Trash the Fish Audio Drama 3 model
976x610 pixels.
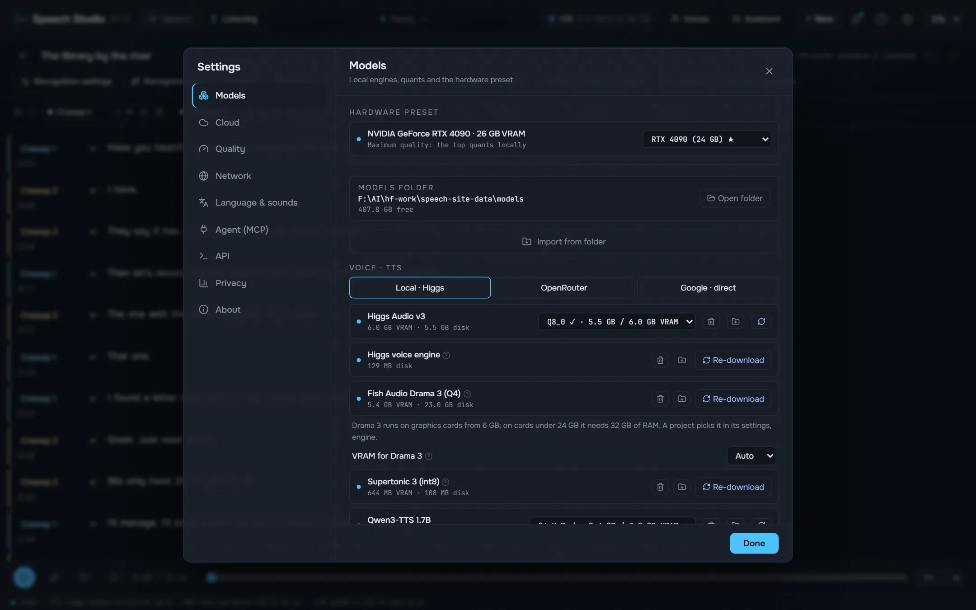(x=660, y=399)
